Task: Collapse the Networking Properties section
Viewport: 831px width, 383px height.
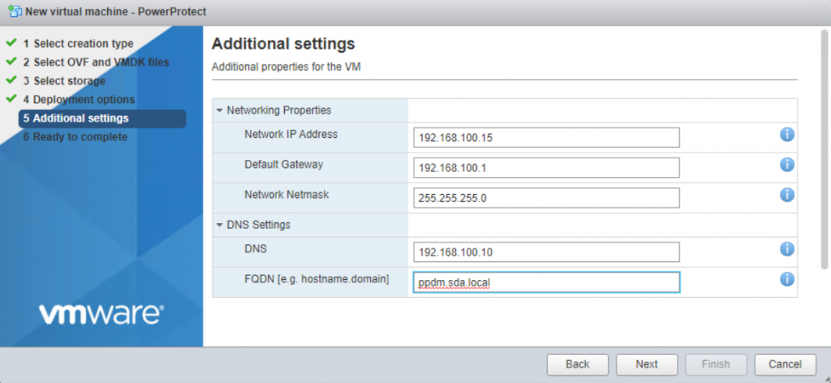Action: tap(219, 110)
